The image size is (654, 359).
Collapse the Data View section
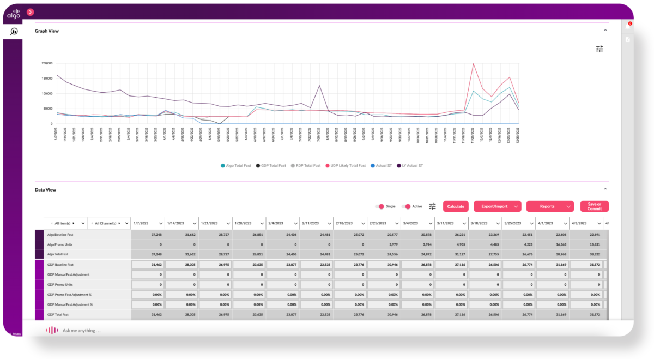pos(605,189)
